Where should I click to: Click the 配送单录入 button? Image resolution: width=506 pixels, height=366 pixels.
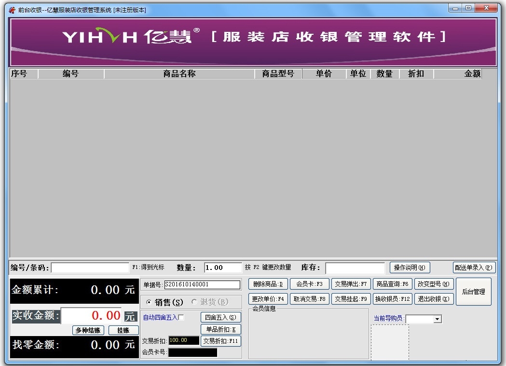coord(474,267)
